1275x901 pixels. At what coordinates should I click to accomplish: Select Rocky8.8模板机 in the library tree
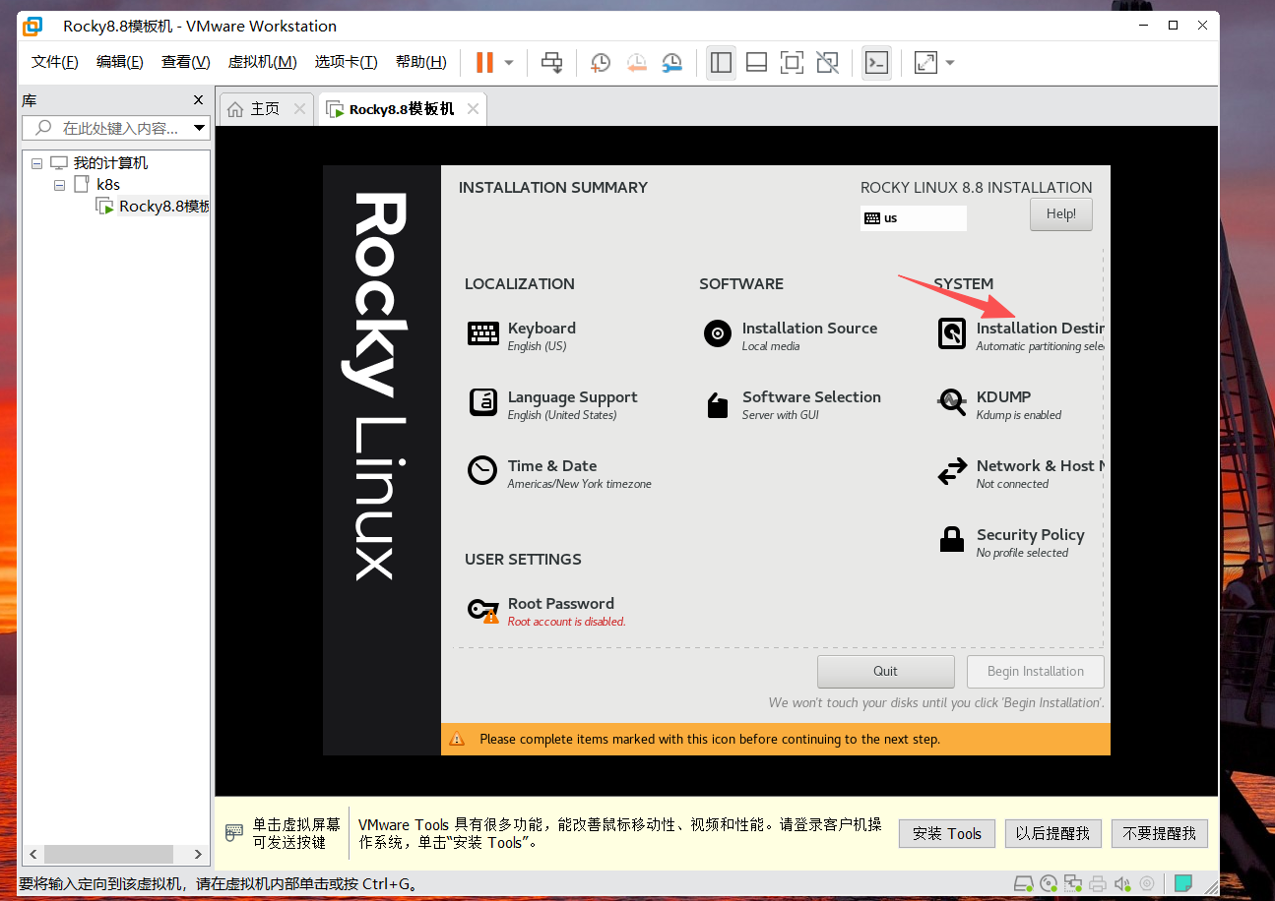163,207
